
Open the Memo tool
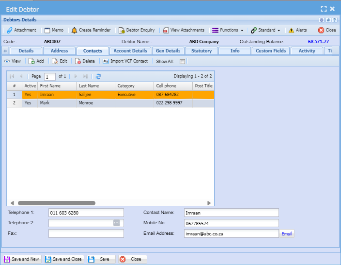tap(47, 30)
